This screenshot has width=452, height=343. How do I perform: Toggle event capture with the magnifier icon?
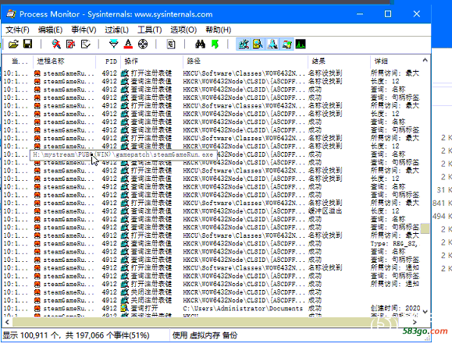click(56, 44)
